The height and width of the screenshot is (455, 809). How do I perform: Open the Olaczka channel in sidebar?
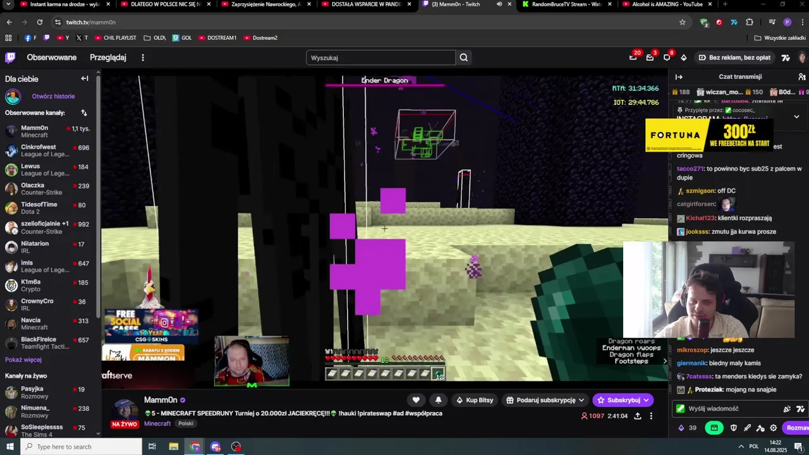click(x=49, y=188)
